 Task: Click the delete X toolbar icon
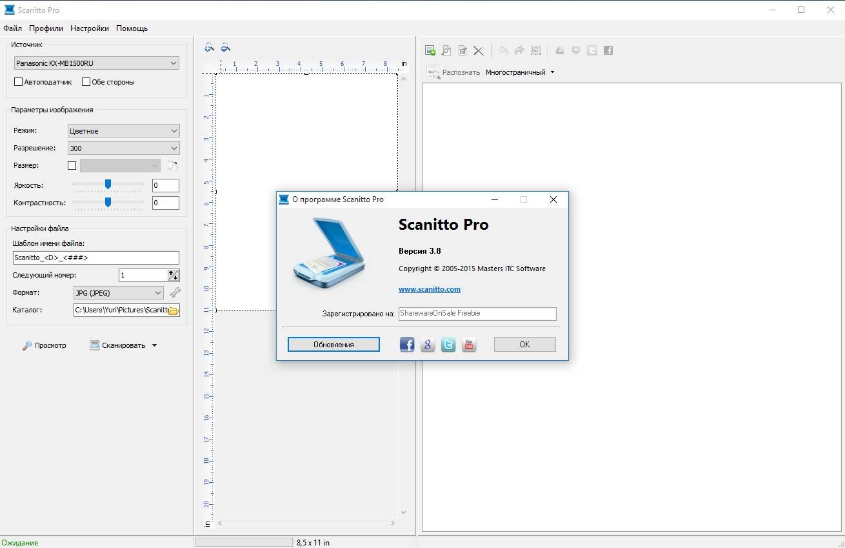[479, 50]
